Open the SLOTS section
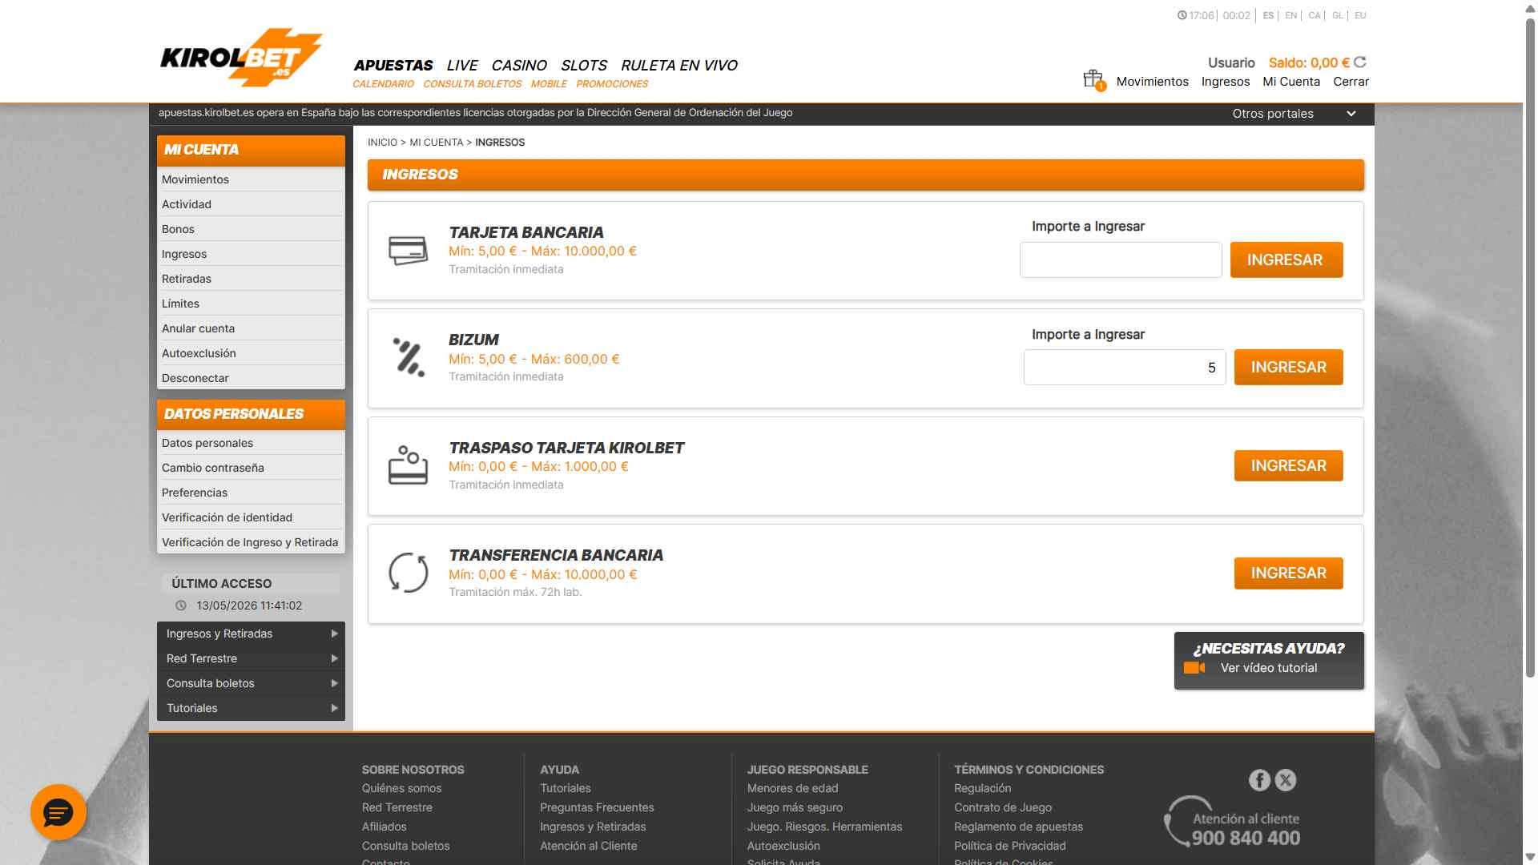Image resolution: width=1538 pixels, height=865 pixels. [584, 65]
